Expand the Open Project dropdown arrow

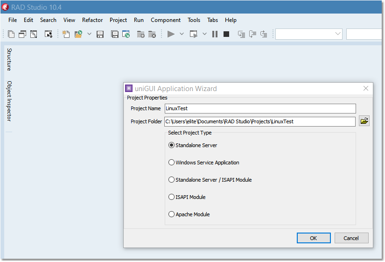point(89,34)
